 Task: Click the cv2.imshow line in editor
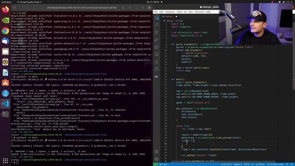(199, 155)
